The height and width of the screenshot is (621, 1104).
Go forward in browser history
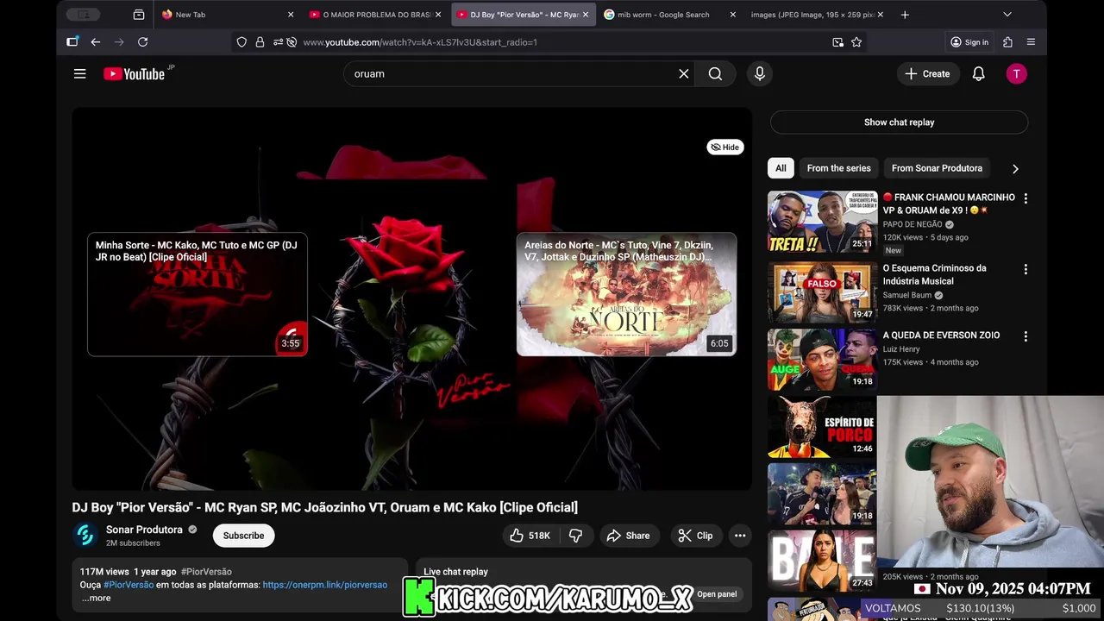(x=119, y=41)
